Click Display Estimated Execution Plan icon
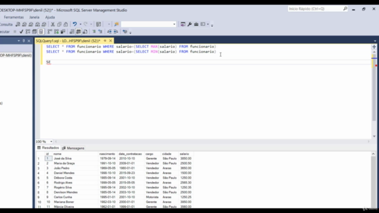Viewport: 379px width, 213px height. (28, 31)
